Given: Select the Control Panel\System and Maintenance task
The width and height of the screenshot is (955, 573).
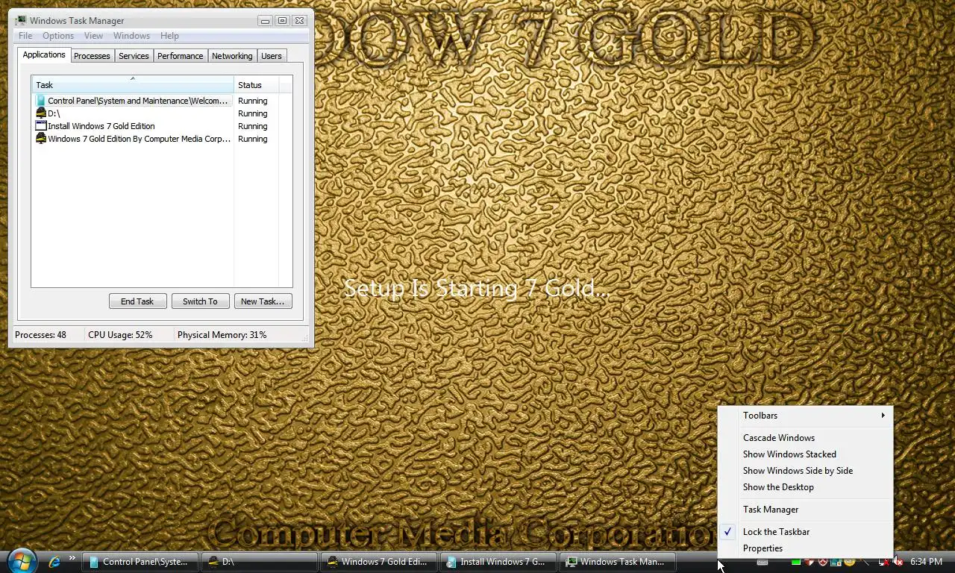Looking at the screenshot, I should pyautogui.click(x=133, y=101).
